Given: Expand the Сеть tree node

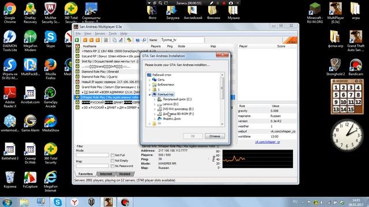Looking at the screenshot, I should 150,80.
